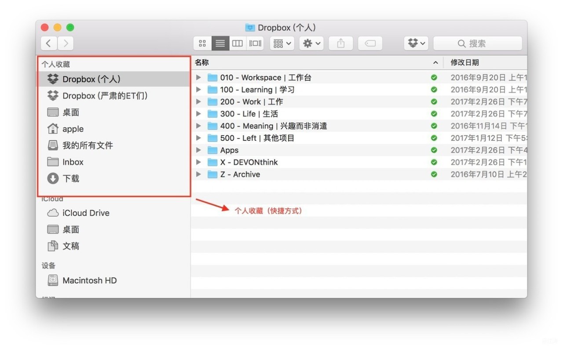
Task: Click the download arrow icon beside 下载
Action: click(53, 178)
